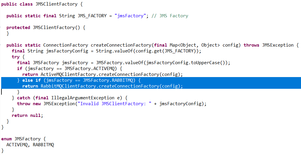Click JMS_FACTORY inside the config.get call
301x155 pixels.
pyautogui.click(x=179, y=51)
